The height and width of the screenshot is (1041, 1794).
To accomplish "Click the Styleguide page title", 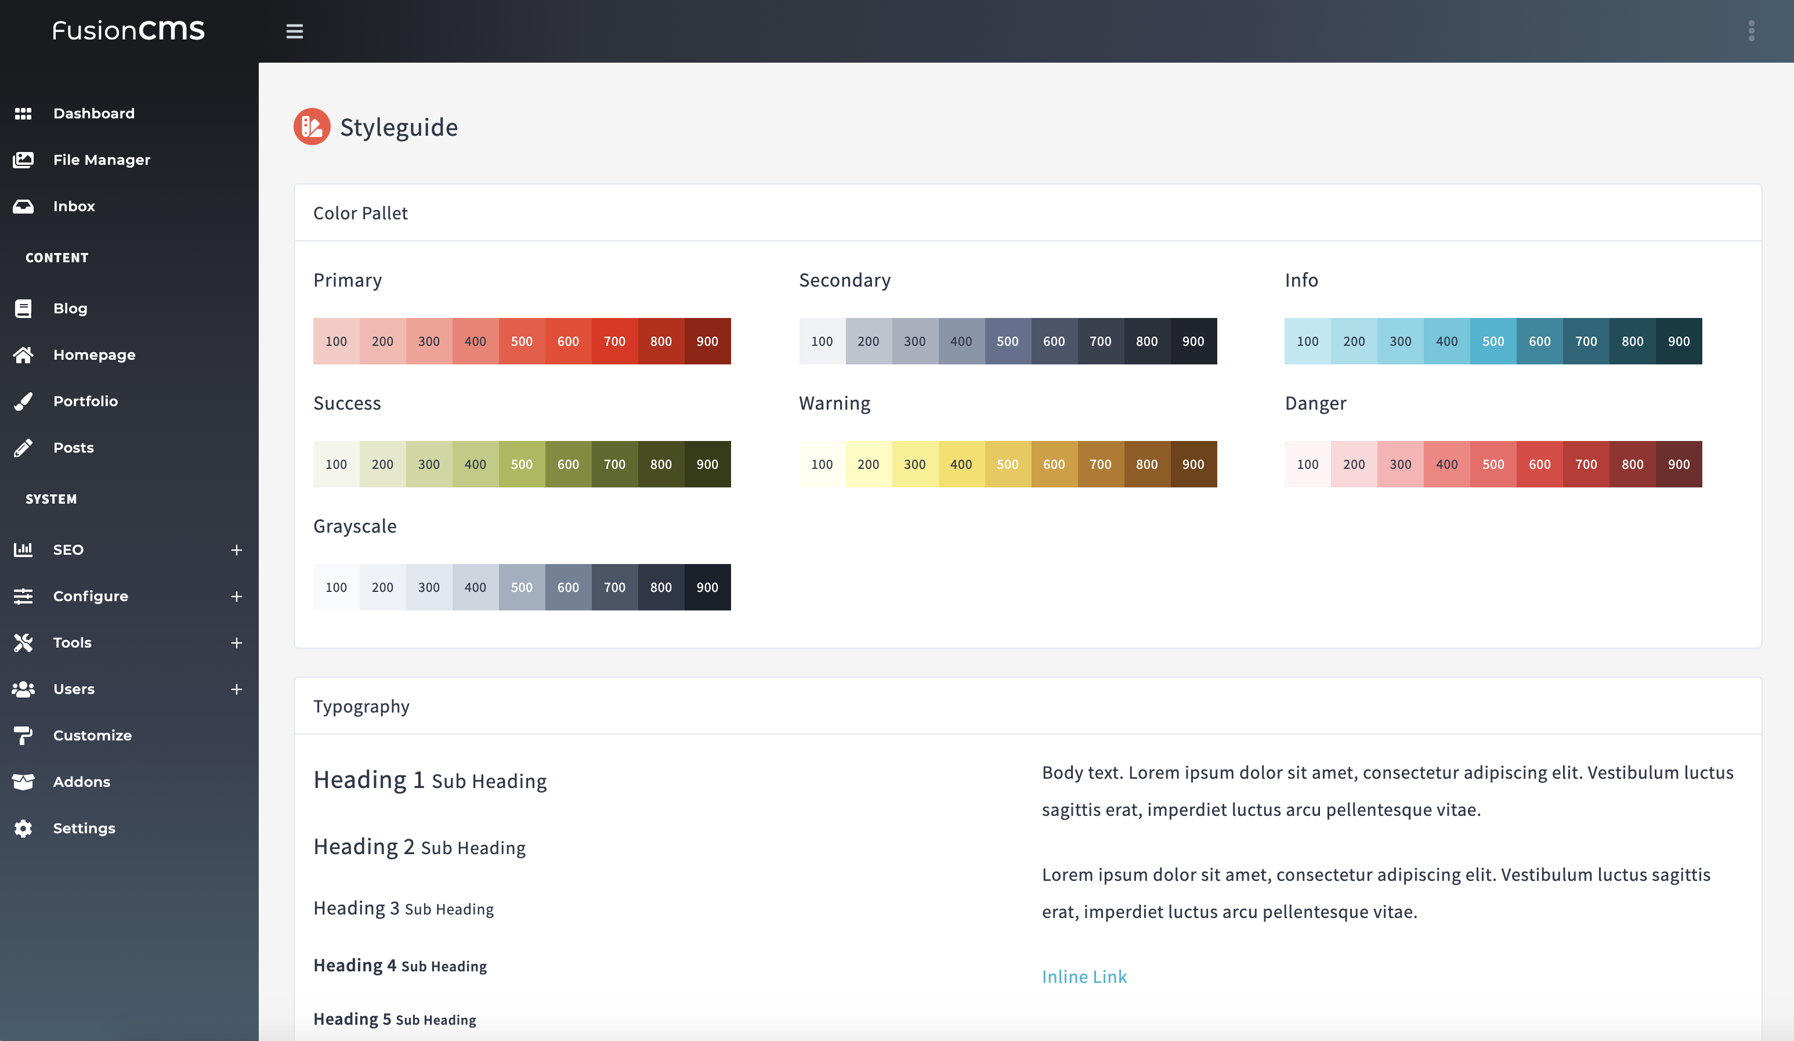I will coord(399,128).
